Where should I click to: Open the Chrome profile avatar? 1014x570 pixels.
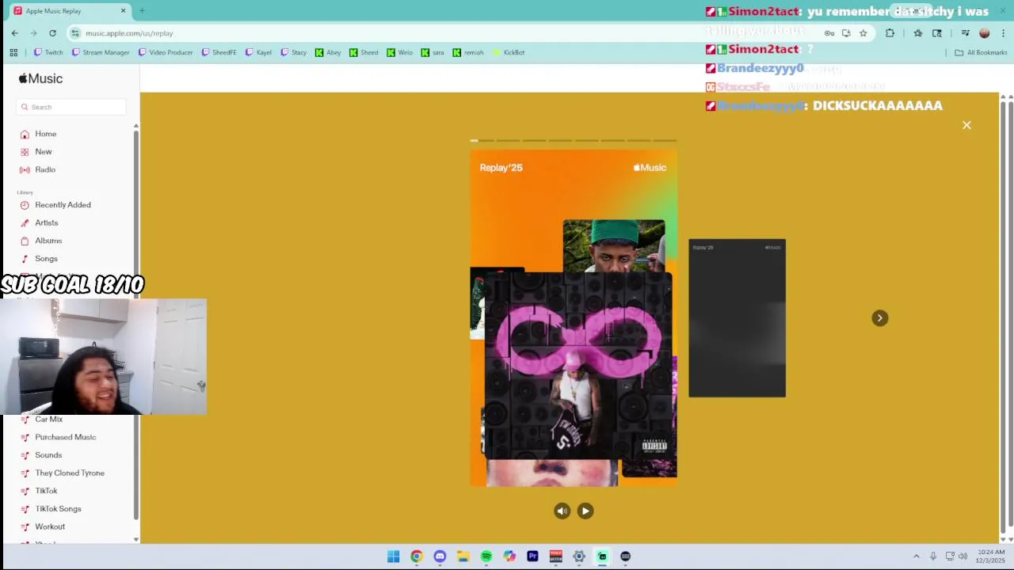984,33
